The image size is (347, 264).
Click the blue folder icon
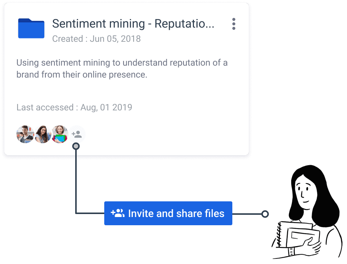click(31, 28)
